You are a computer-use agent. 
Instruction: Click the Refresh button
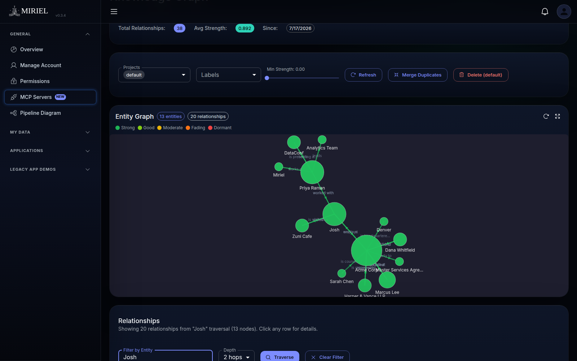click(x=364, y=75)
